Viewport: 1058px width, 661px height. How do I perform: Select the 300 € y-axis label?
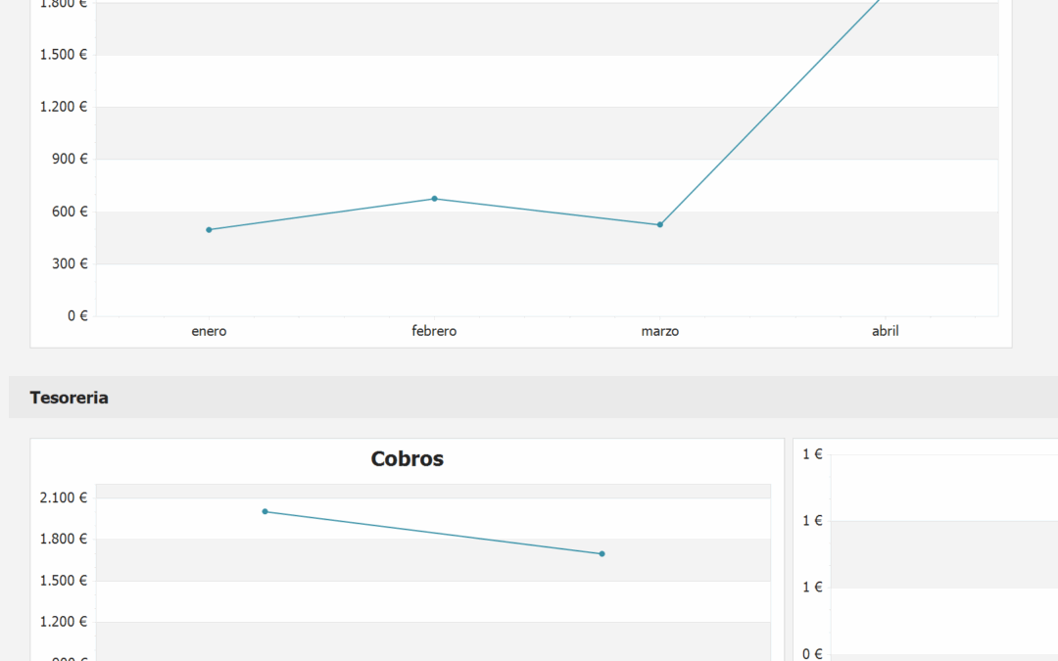71,263
